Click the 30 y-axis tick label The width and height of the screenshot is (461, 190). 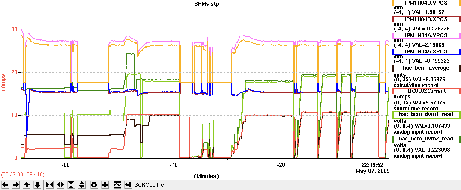tap(15, 30)
